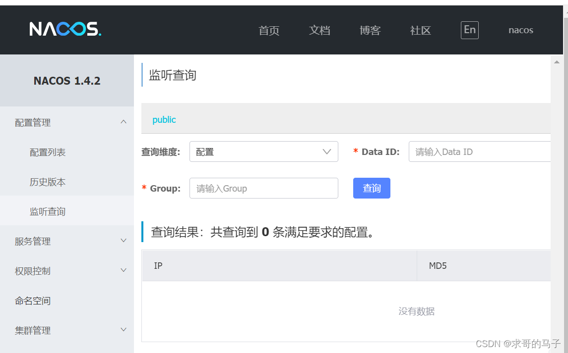Open 配置列表 in the sidebar
Screen dimensions: 568x353
coord(48,152)
